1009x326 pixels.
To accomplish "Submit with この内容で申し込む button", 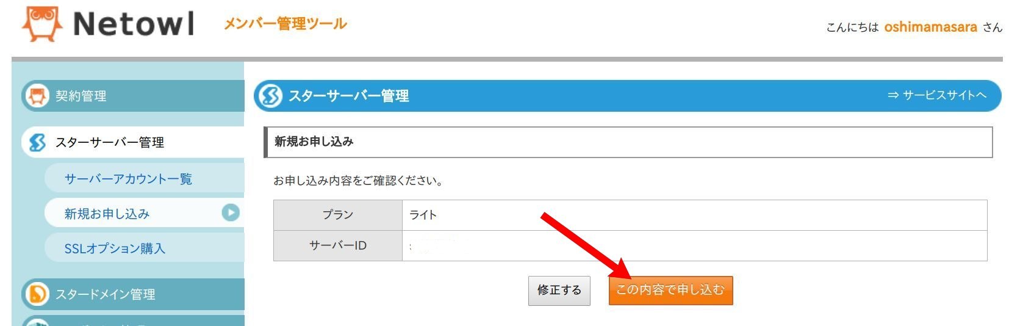I will 670,290.
